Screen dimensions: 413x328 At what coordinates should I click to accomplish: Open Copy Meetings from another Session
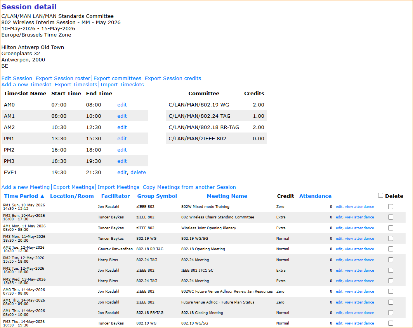point(189,187)
